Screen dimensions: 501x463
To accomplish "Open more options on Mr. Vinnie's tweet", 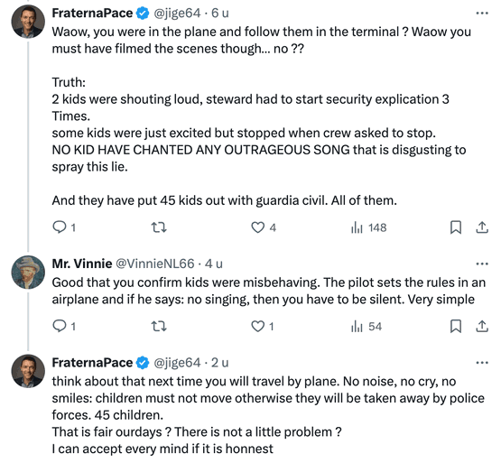I will point(482,264).
